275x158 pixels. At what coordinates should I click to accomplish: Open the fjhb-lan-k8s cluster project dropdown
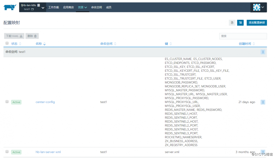tap(33, 7)
